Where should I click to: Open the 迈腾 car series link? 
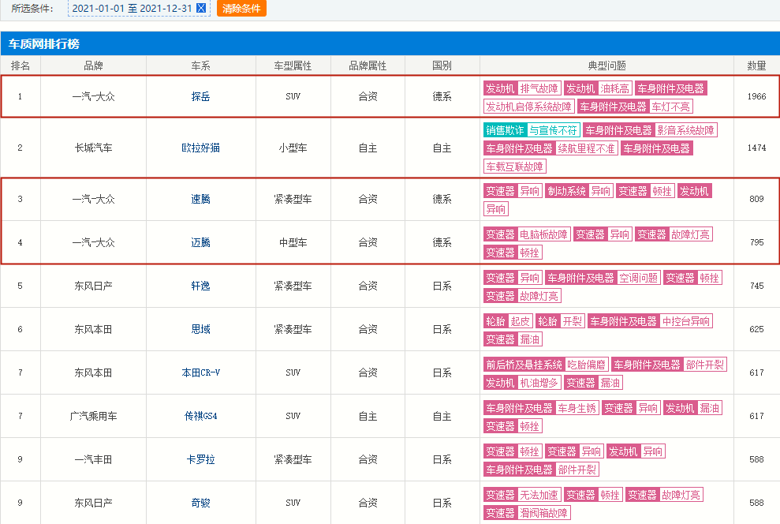point(200,242)
